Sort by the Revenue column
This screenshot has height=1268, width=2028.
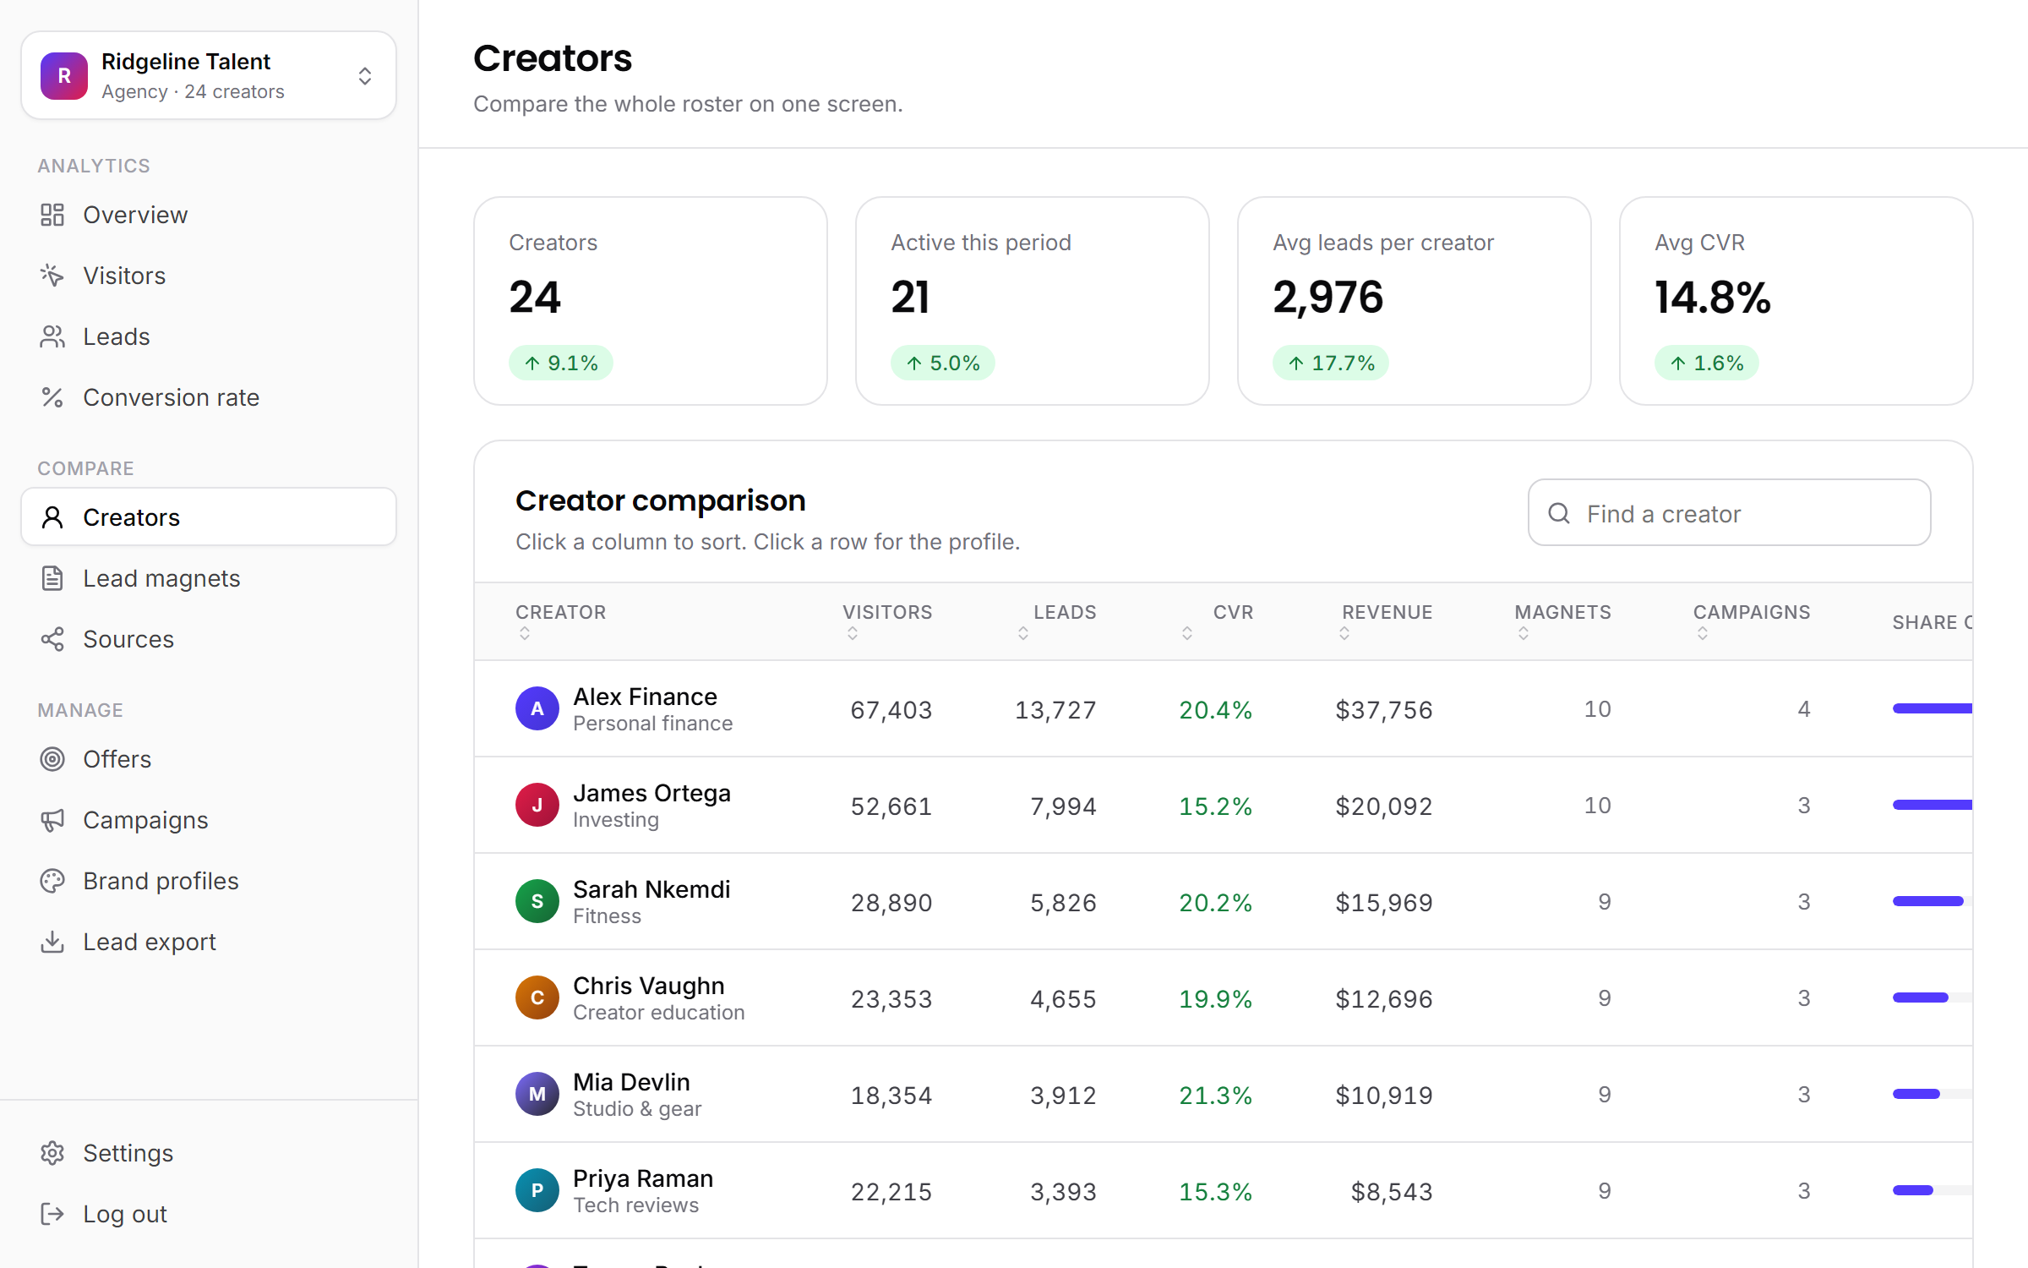[1386, 620]
